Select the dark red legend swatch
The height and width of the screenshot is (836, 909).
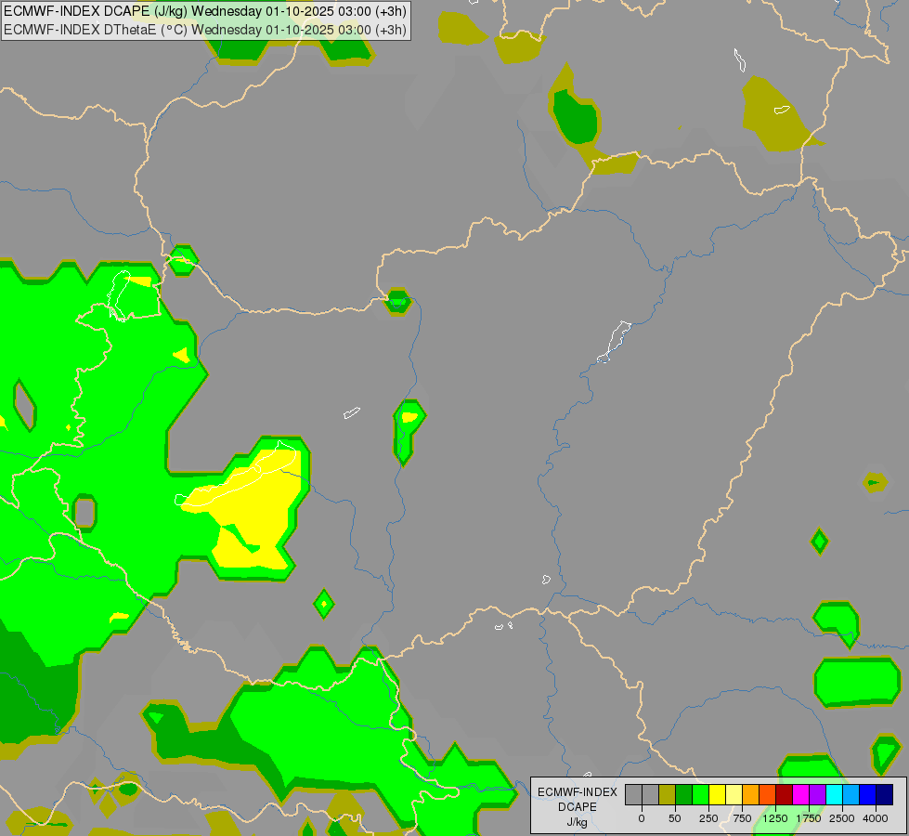[x=785, y=795]
